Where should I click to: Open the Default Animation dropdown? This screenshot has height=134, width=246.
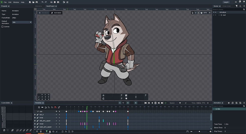pos(22,22)
